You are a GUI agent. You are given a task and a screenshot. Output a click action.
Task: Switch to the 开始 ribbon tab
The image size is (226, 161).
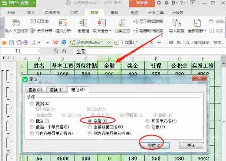(11, 13)
